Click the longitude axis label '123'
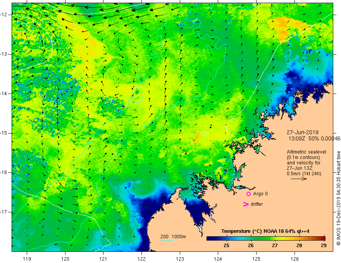This screenshot has width=341, height=263. pos(180,259)
